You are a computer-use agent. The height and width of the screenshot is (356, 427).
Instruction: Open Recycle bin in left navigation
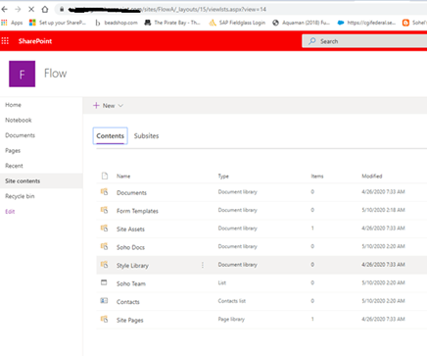20,196
